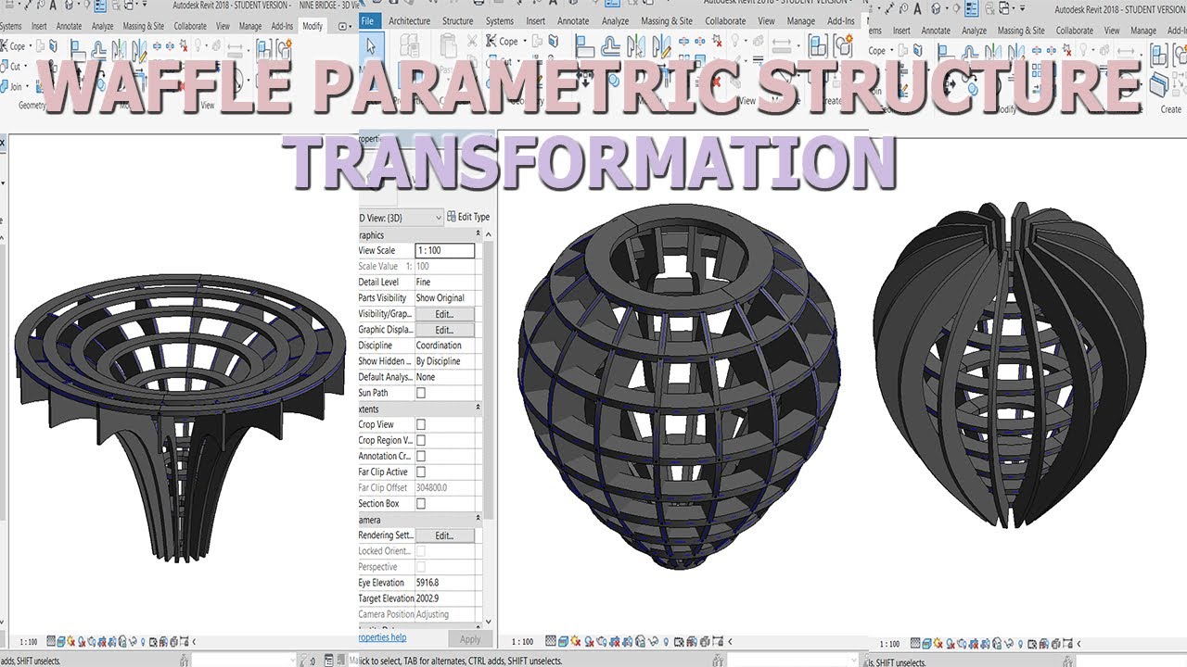Click the Cope icon in left window ribbon
This screenshot has height=667, width=1187.
pyautogui.click(x=4, y=45)
